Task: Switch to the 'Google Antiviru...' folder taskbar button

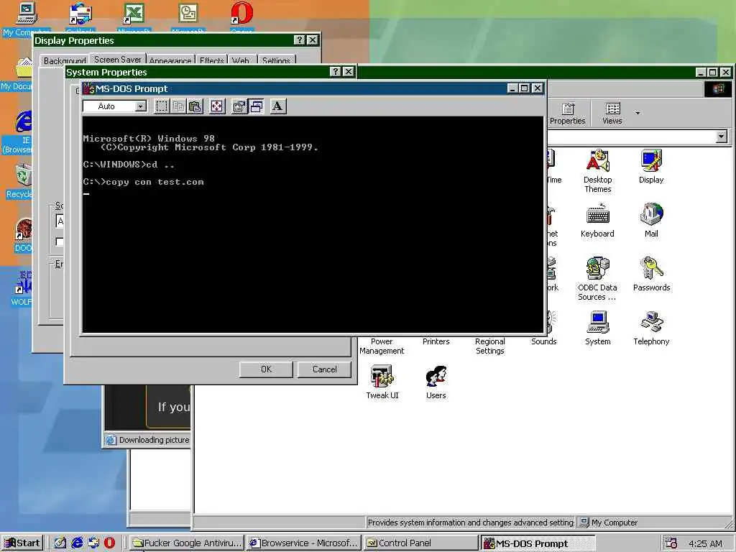Action: coord(186,543)
